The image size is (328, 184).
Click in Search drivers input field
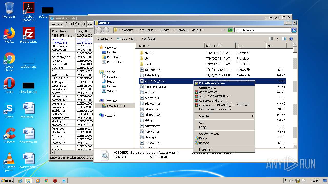click(x=263, y=30)
